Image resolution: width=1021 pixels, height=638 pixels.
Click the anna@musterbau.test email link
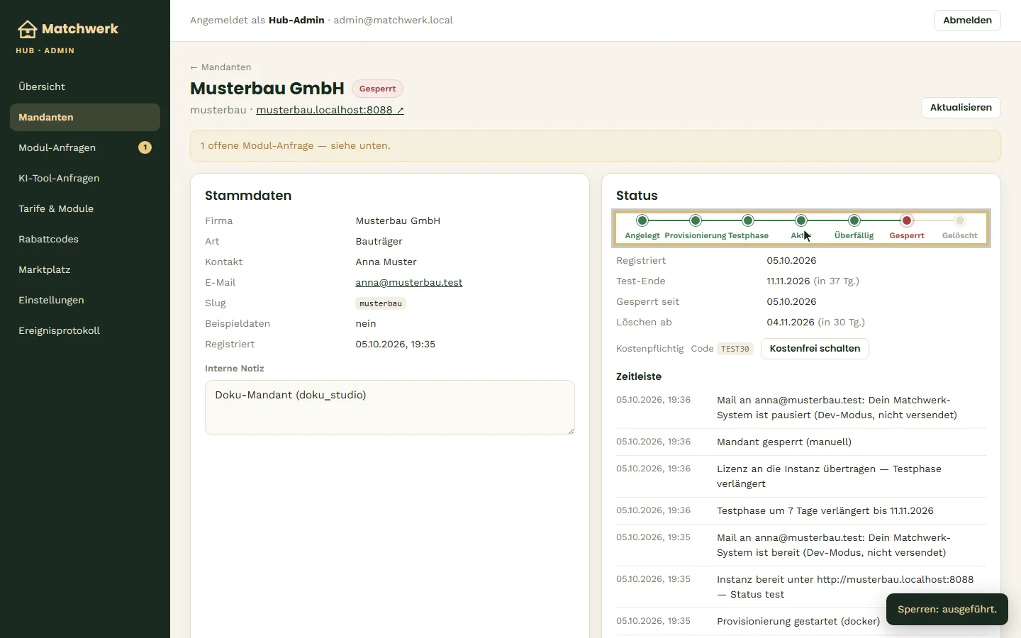409,282
